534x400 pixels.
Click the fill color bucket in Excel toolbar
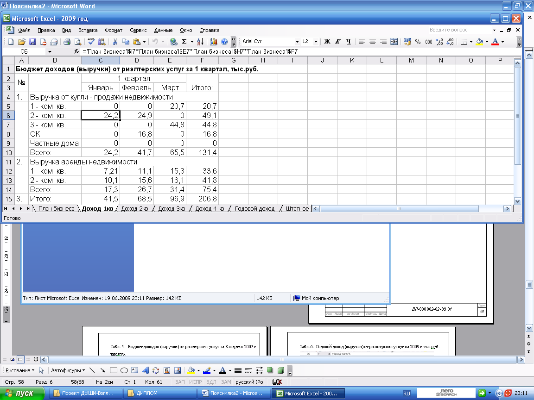click(x=480, y=42)
